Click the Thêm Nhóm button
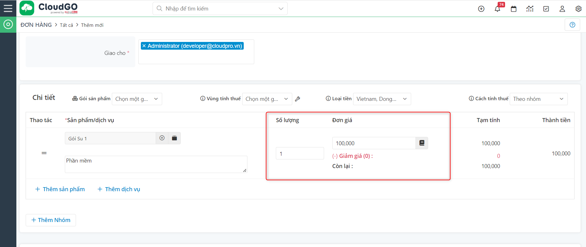Image resolution: width=586 pixels, height=247 pixels. 51,220
